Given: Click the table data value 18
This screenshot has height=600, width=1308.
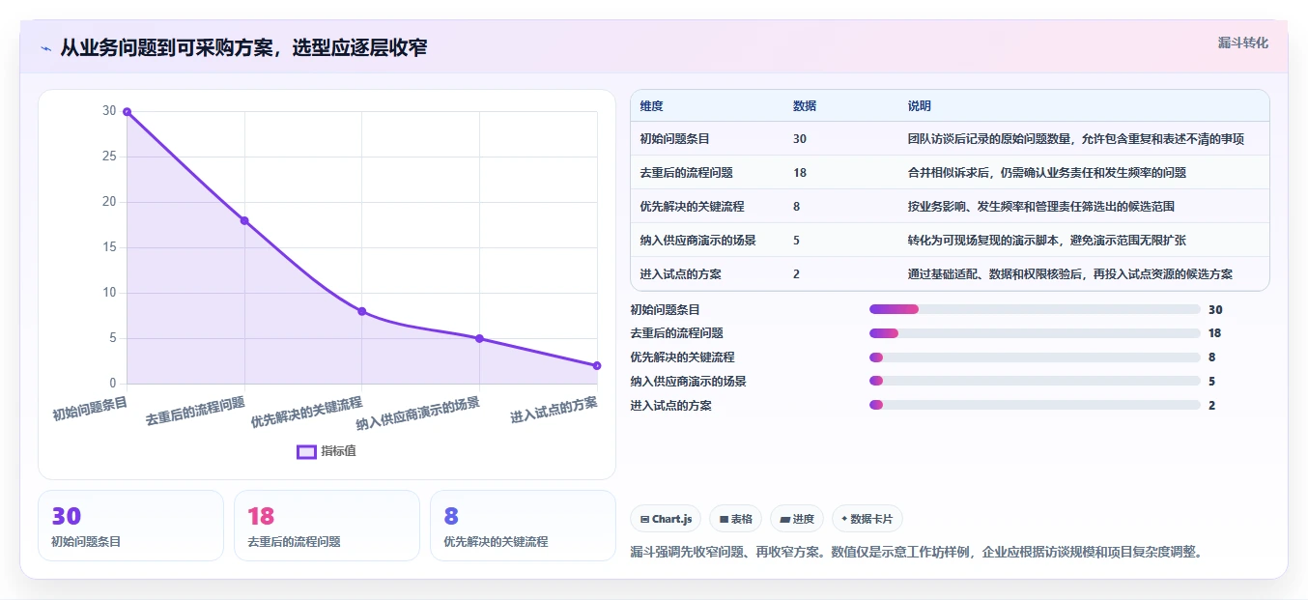Looking at the screenshot, I should point(800,173).
